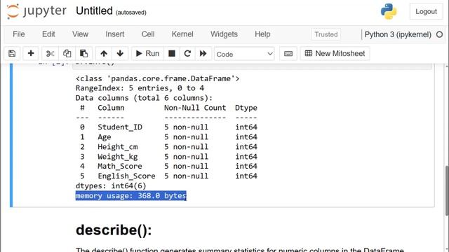Restart the kernel and rerun all cells

coord(203,53)
